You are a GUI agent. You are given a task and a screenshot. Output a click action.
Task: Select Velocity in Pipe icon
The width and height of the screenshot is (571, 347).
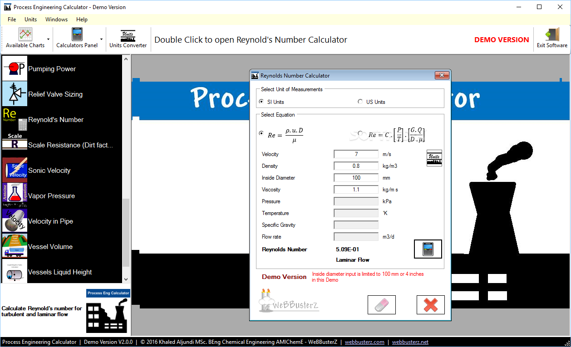(15, 221)
